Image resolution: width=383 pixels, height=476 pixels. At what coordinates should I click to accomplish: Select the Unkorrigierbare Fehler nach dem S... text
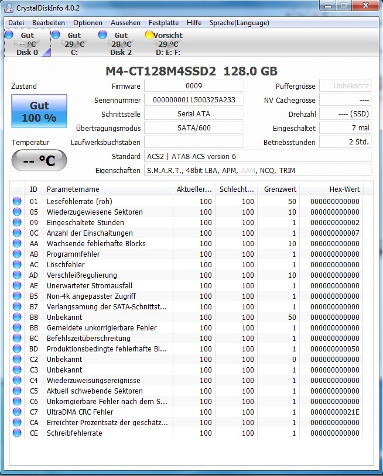pyautogui.click(x=107, y=401)
